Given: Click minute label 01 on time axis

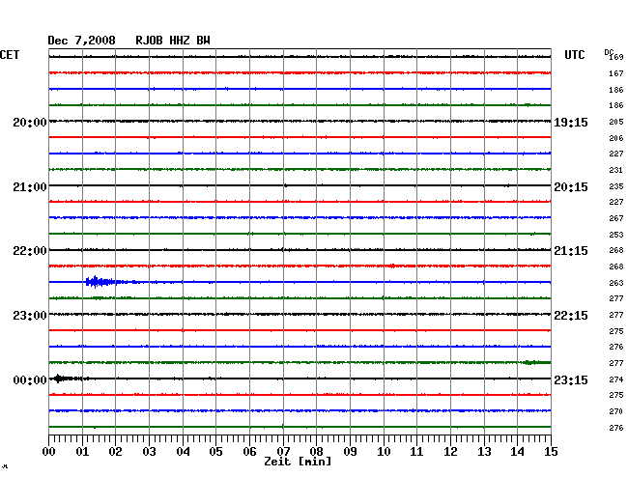Looking at the screenshot, I should tap(82, 451).
